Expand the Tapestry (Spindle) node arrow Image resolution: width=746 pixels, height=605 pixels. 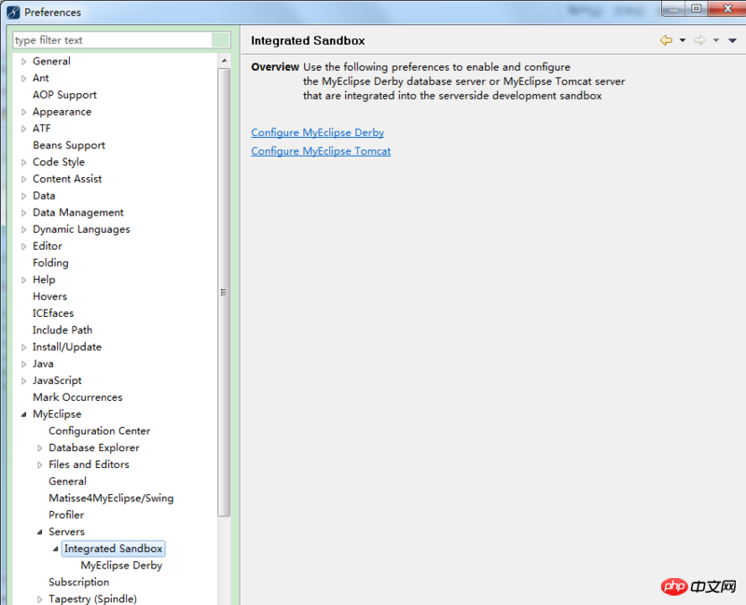[x=40, y=599]
